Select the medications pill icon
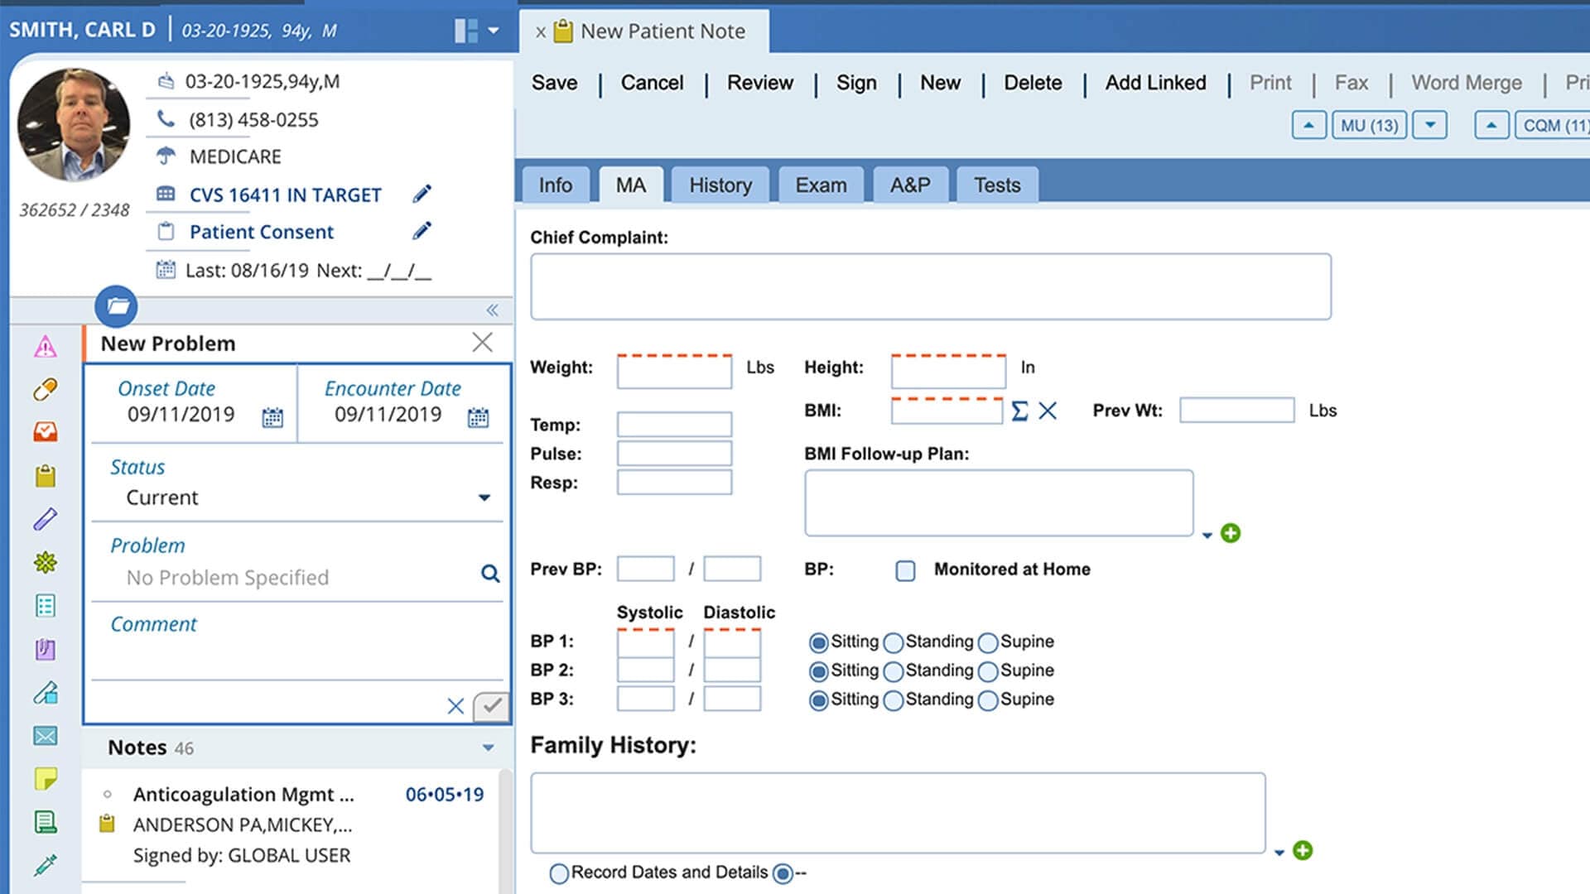Image resolution: width=1590 pixels, height=894 pixels. click(x=46, y=391)
